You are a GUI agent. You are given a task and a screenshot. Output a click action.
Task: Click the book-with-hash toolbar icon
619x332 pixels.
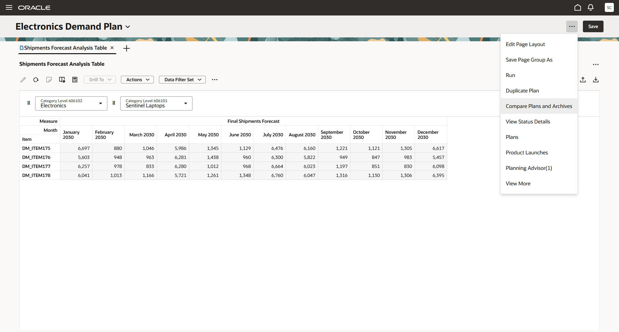pos(62,80)
